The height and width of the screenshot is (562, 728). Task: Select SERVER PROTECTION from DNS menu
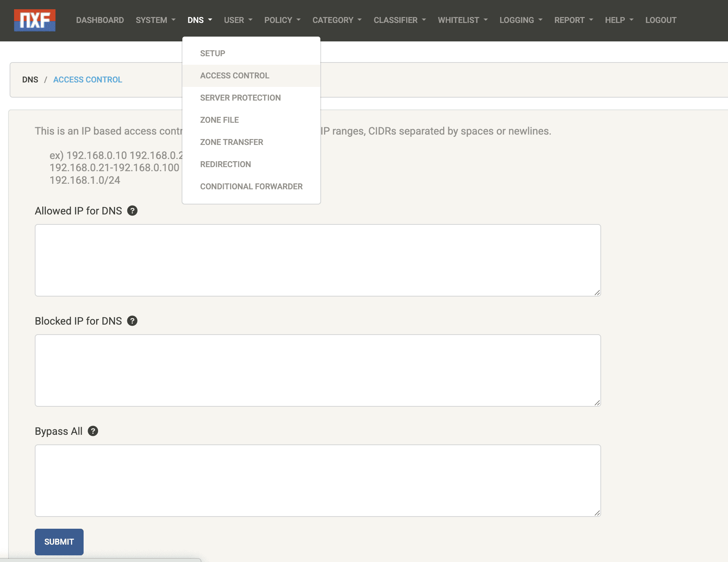(240, 98)
